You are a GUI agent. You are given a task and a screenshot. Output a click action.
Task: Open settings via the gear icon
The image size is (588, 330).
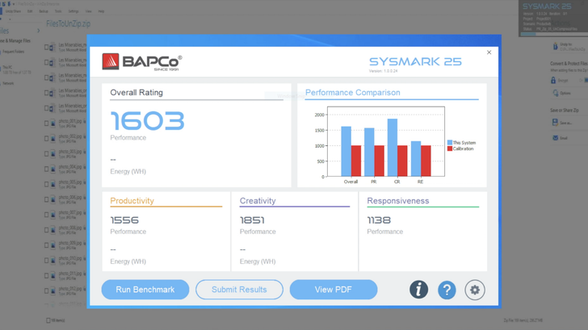coord(475,290)
